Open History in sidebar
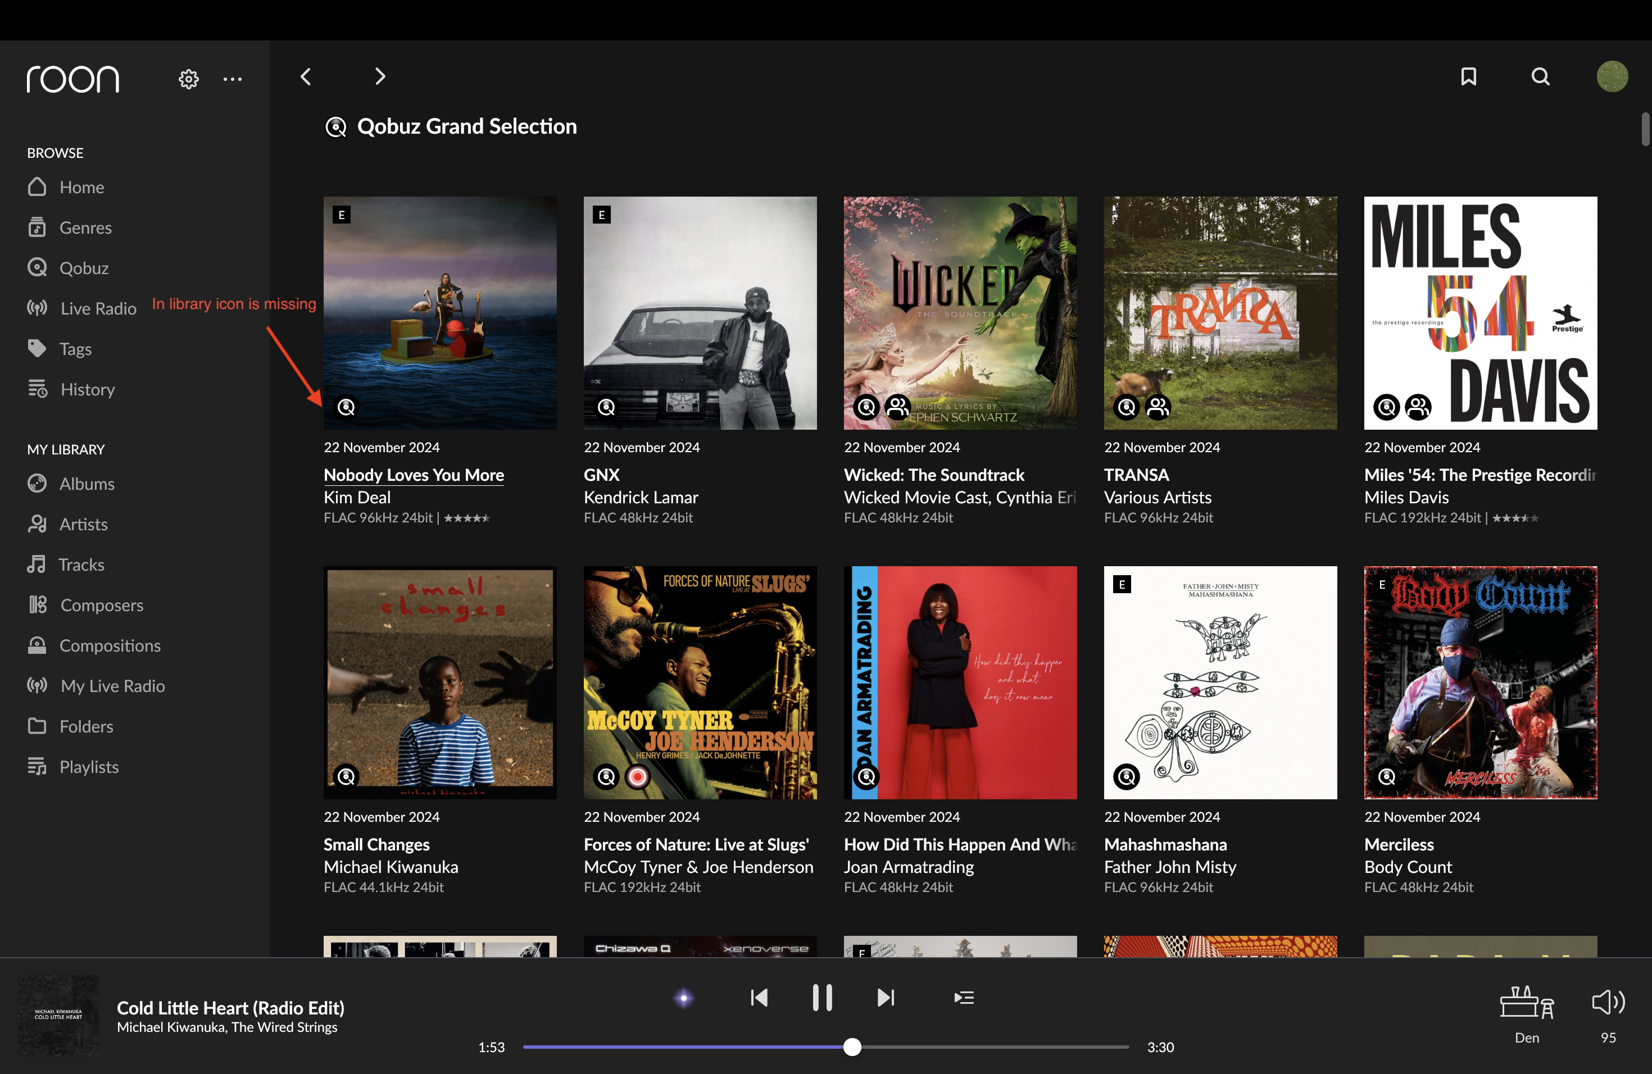Image resolution: width=1652 pixels, height=1074 pixels. pos(71,389)
